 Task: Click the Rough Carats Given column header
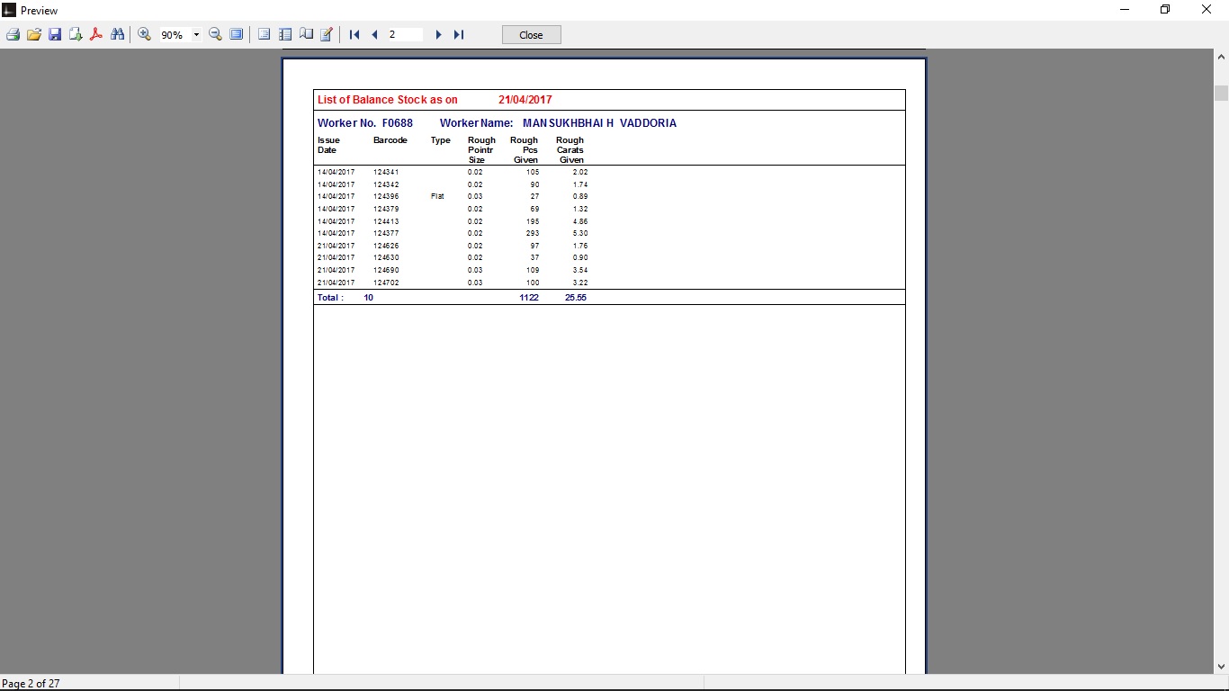coord(570,150)
